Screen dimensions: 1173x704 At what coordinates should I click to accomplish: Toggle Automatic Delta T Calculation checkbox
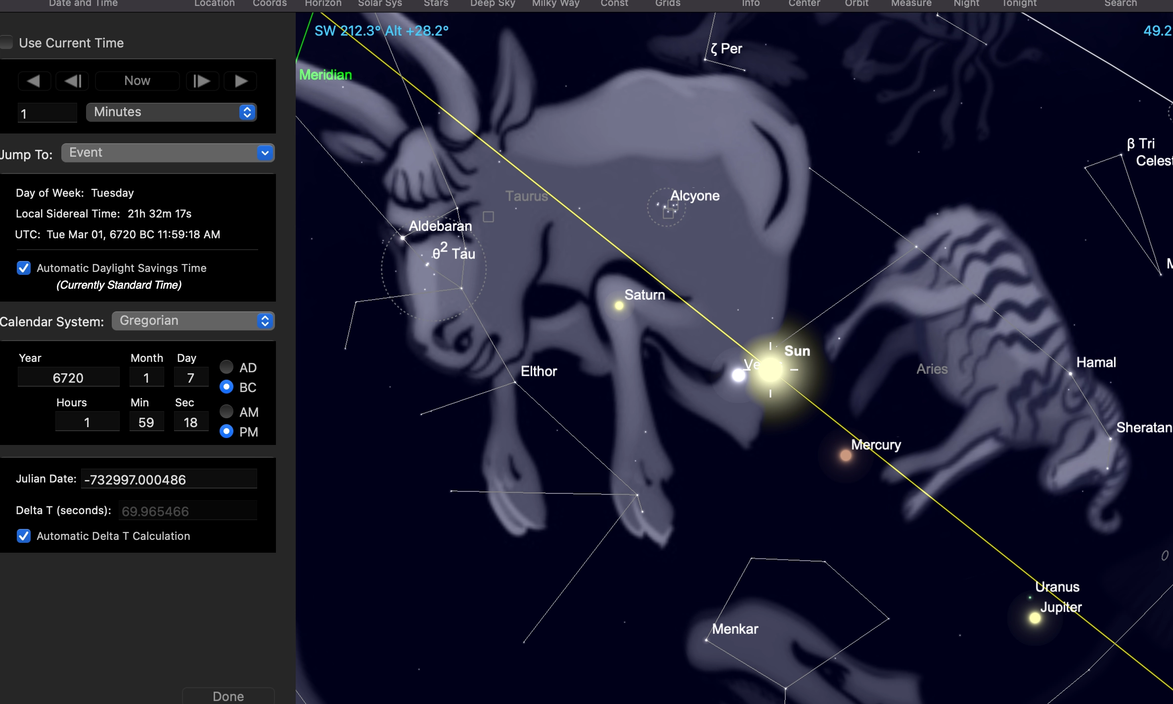point(24,536)
